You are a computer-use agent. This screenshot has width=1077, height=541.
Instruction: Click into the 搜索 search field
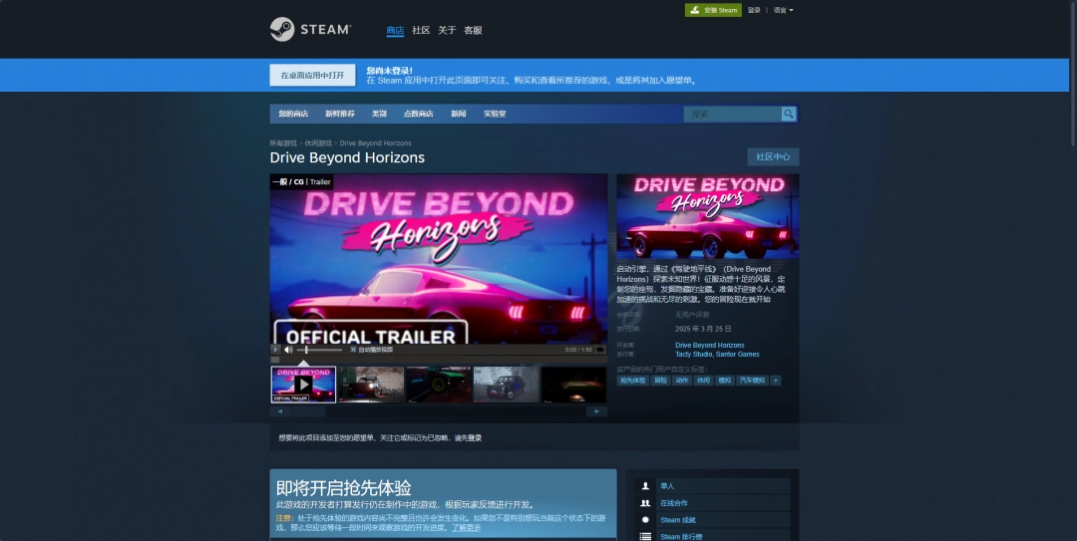[732, 115]
